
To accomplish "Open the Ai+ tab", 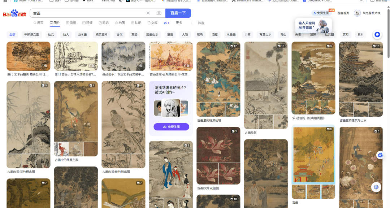I will pos(166,23).
